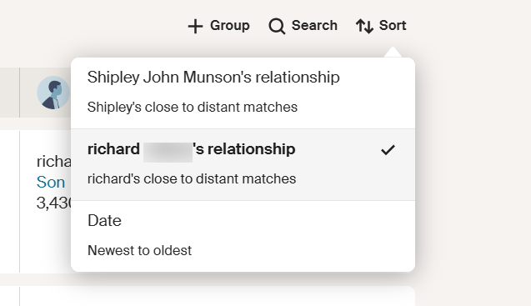This screenshot has width=531, height=306.
Task: Click the magnifying glass Search icon
Action: (277, 26)
